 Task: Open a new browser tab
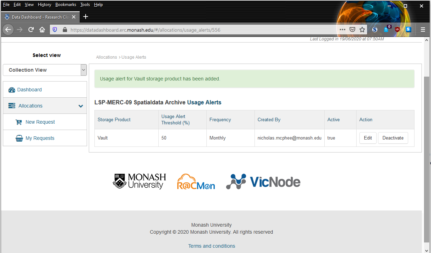(86, 17)
